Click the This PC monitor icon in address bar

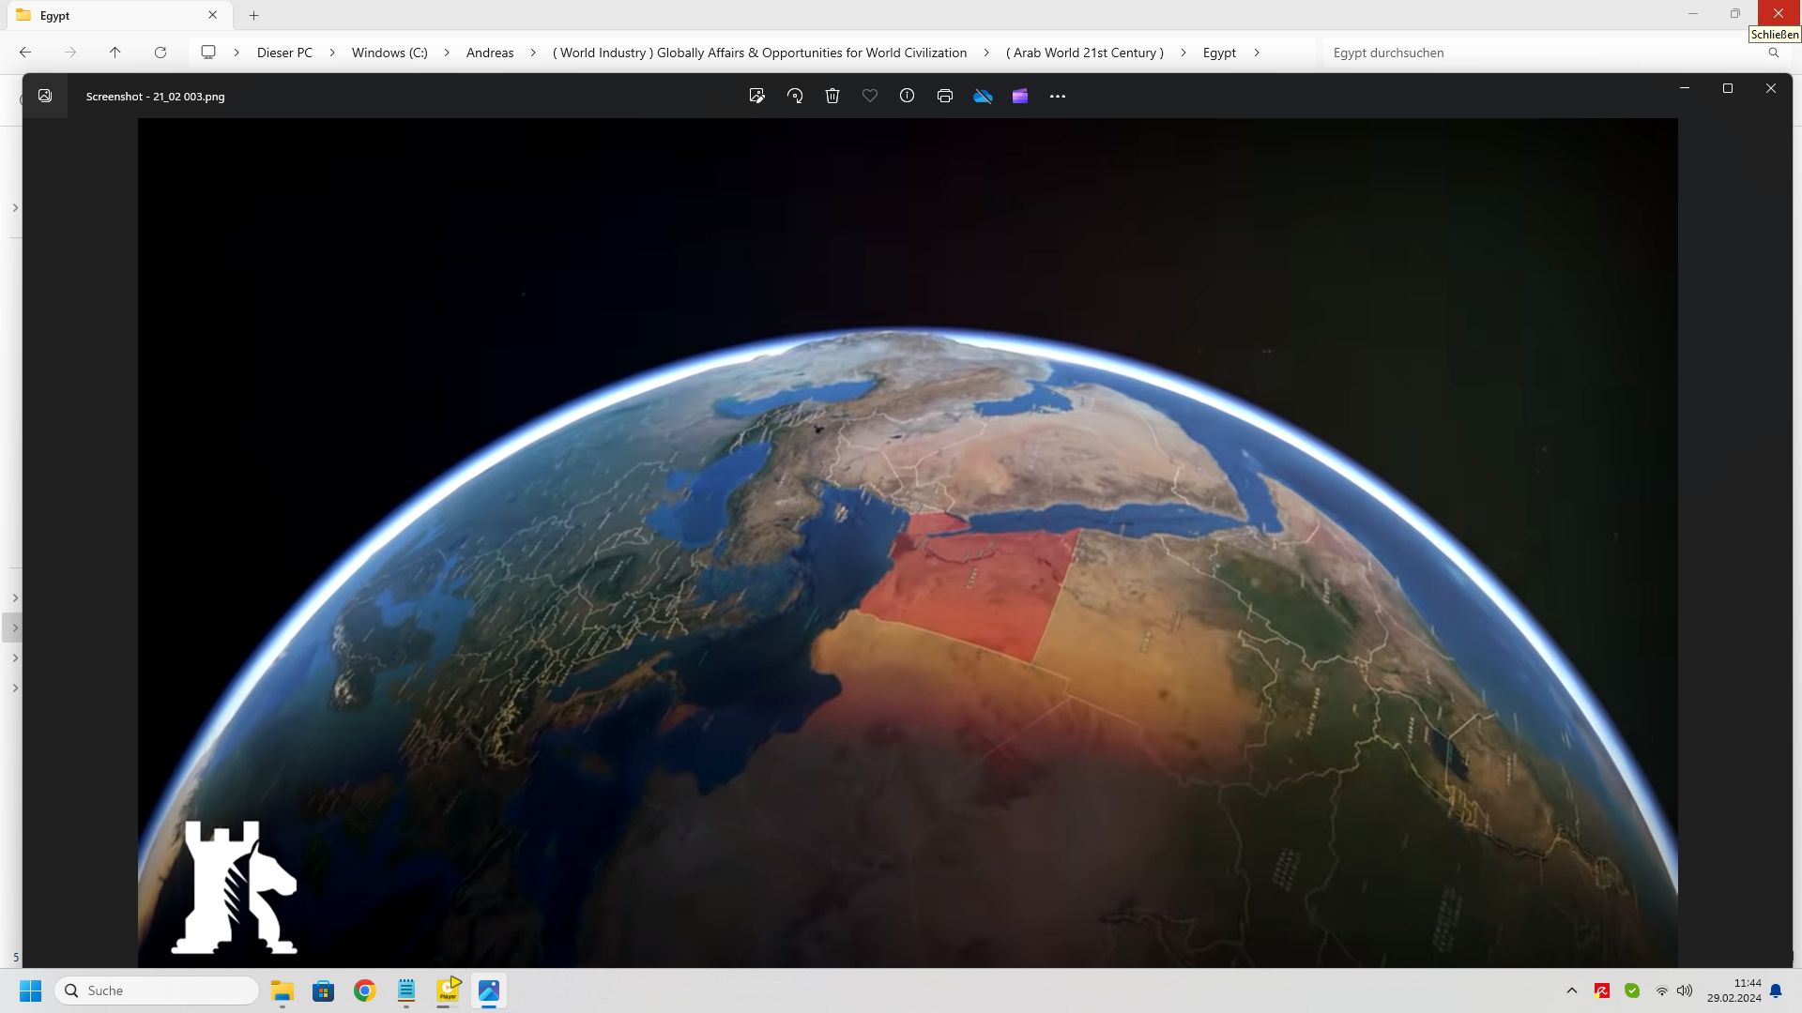coord(208,53)
